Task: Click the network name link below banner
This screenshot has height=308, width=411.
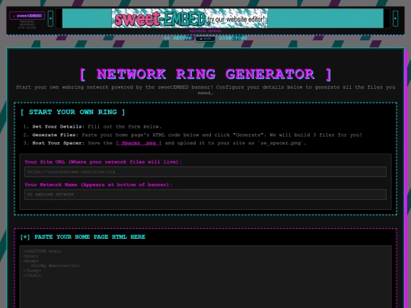Action: click(205, 31)
